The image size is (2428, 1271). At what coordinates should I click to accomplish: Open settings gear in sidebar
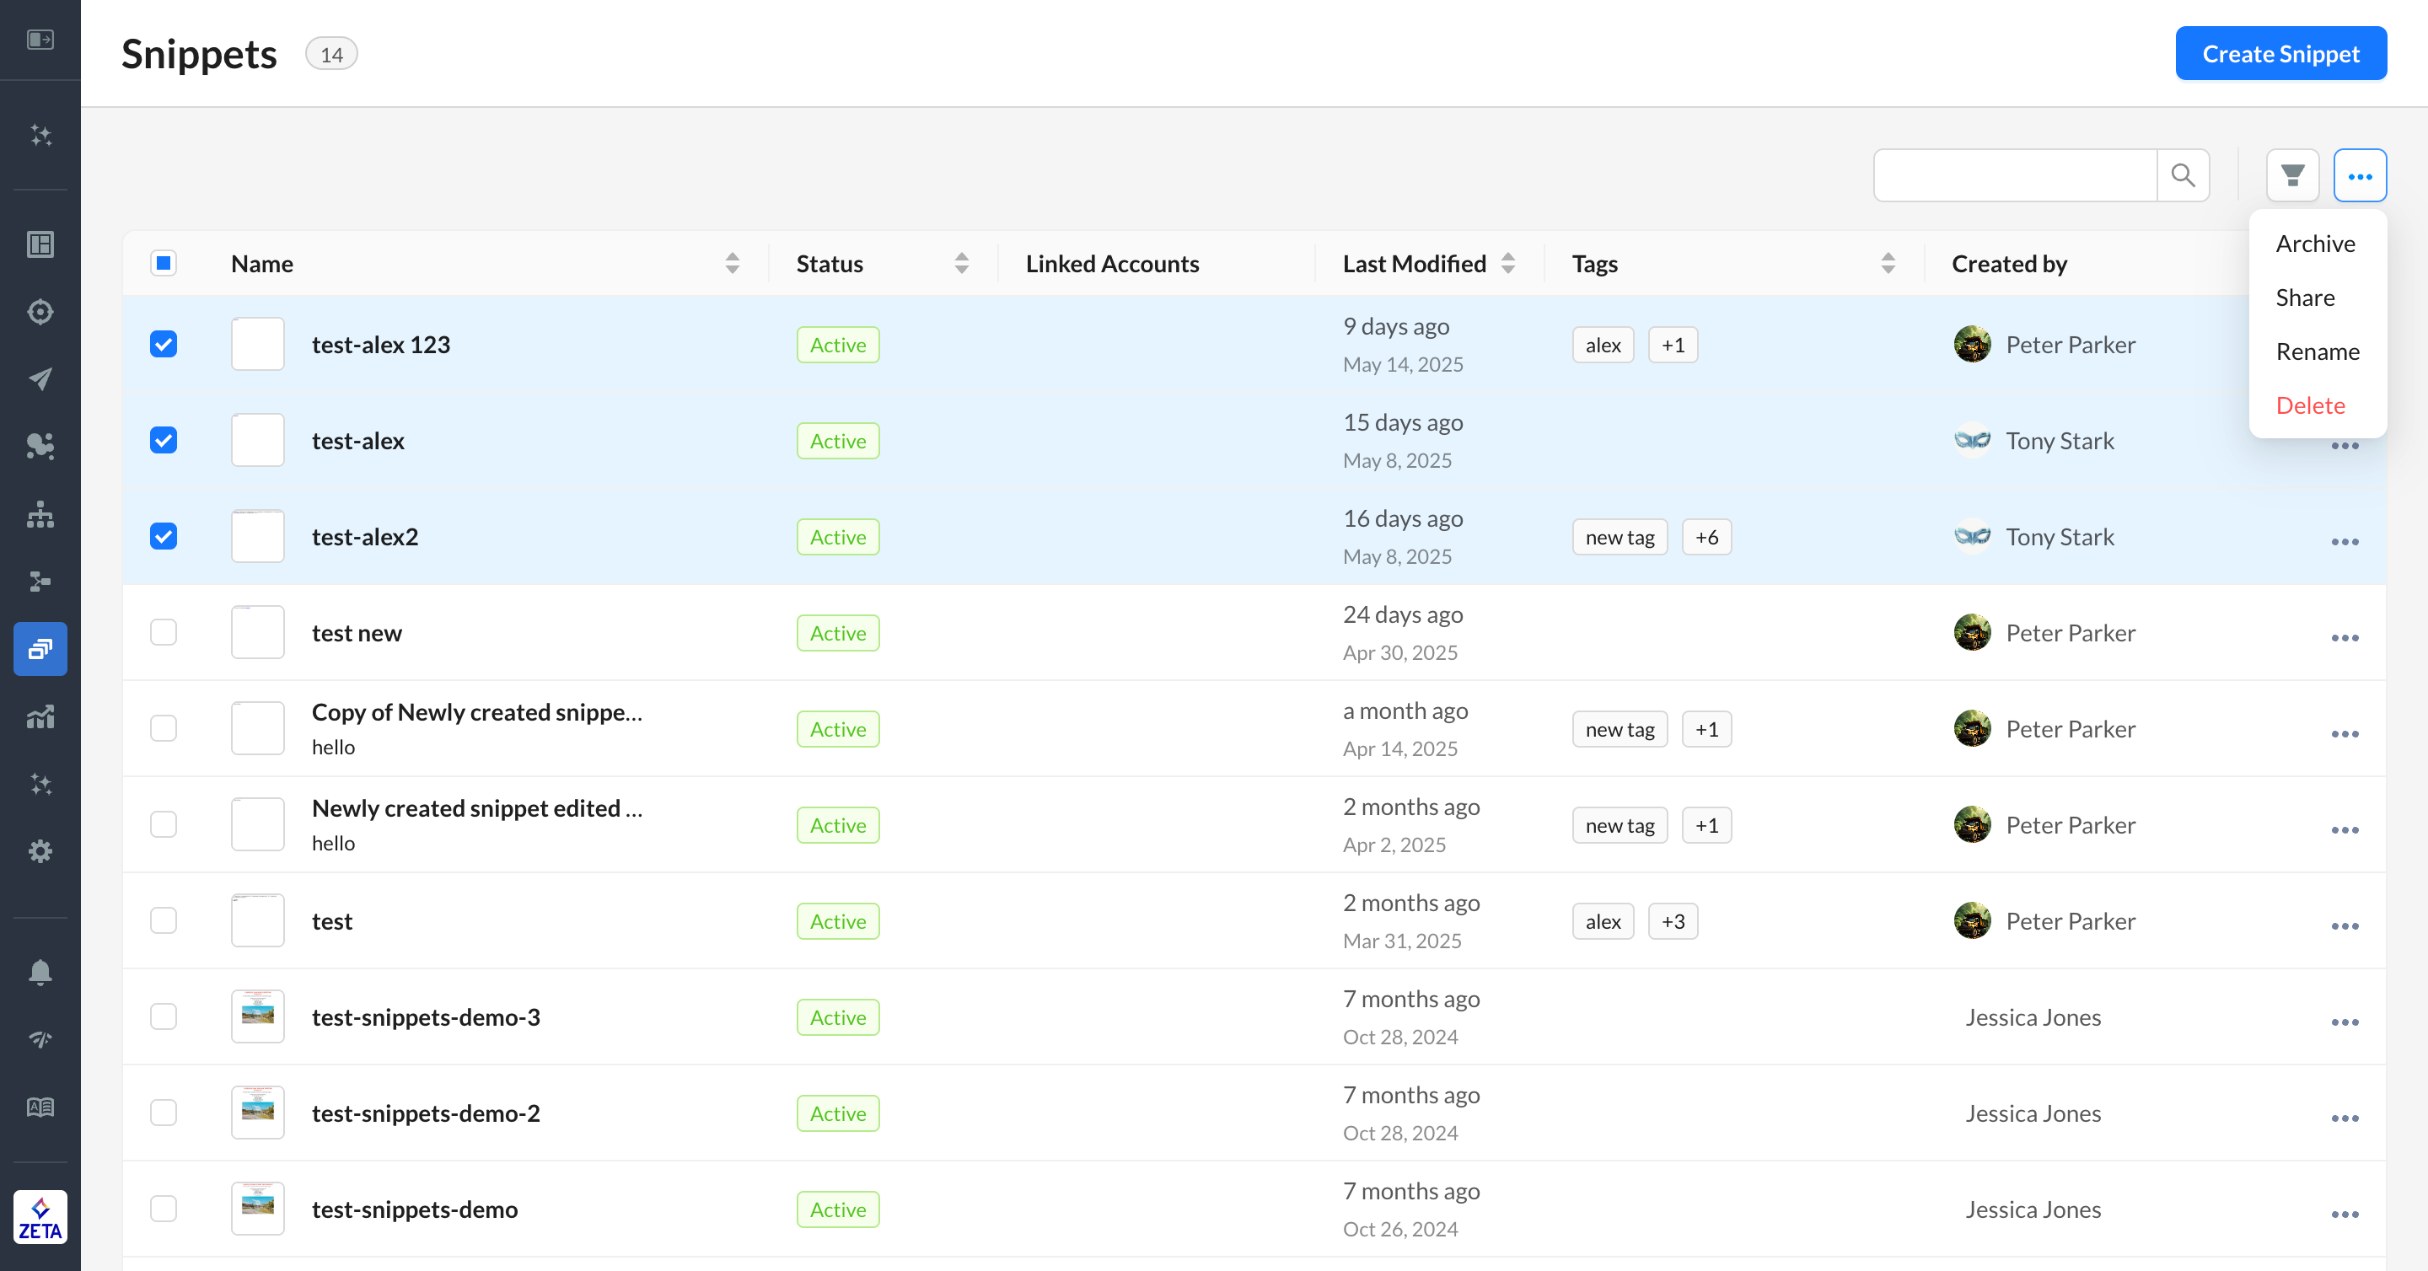tap(40, 850)
